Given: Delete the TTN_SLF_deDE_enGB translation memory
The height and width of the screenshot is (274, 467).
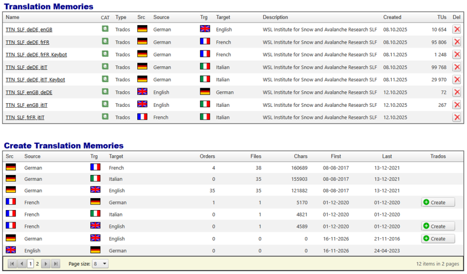Looking at the screenshot, I should 456,29.
